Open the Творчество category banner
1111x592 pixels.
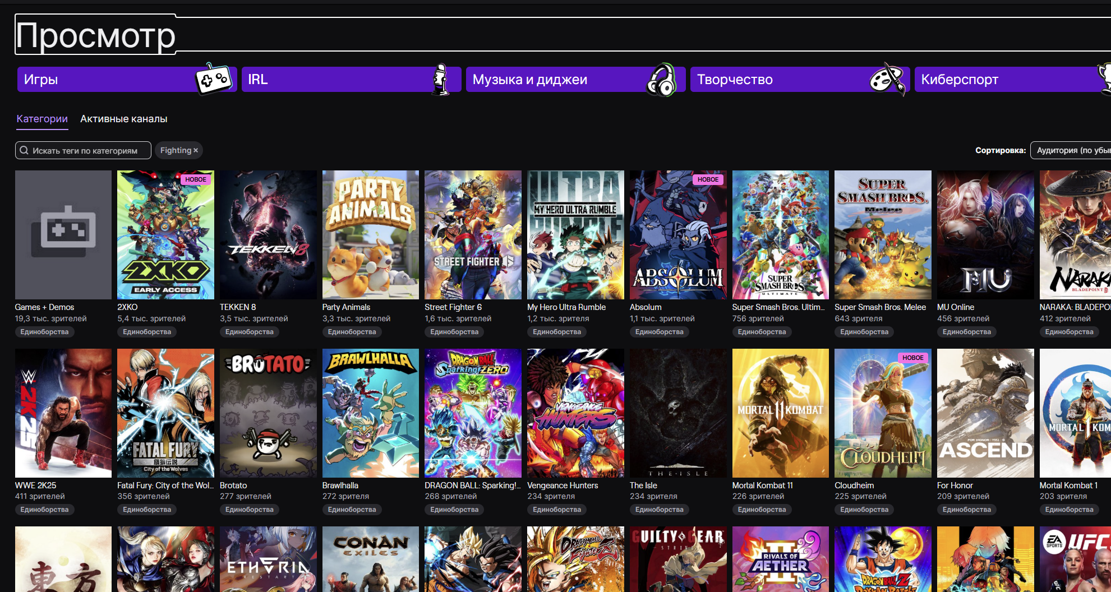(x=800, y=80)
